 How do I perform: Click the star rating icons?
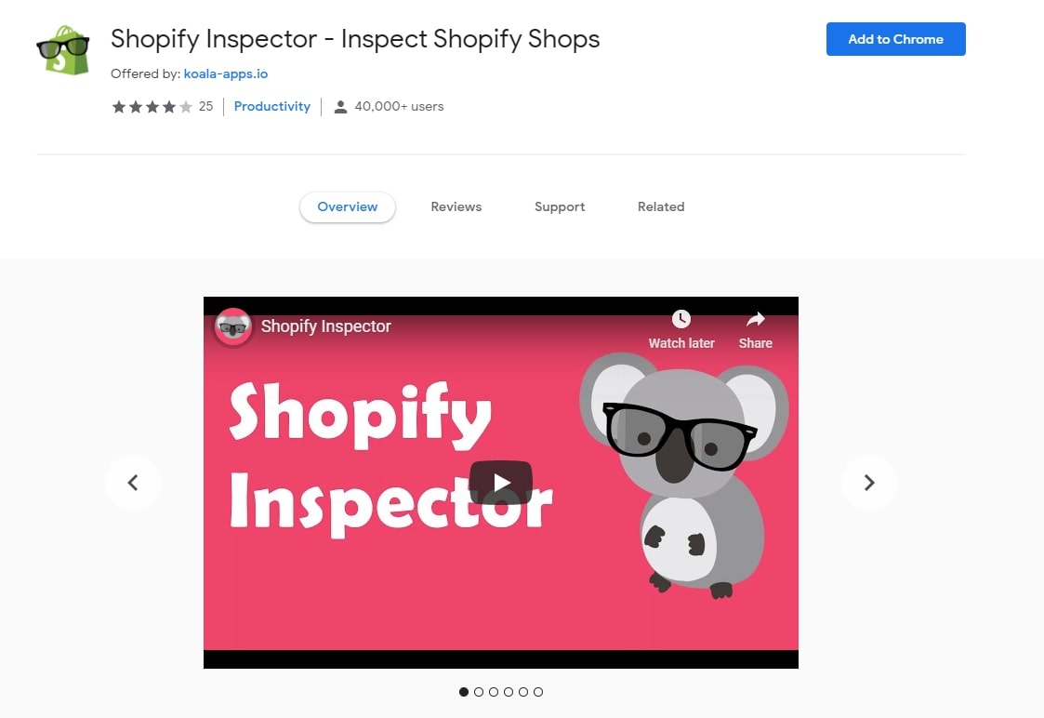point(152,107)
